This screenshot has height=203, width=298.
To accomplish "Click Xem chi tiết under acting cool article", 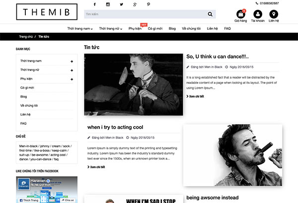I will (96, 167).
